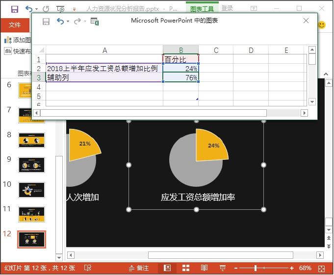Click start-from-beginning slideshow icon in title bar

click(x=60, y=9)
